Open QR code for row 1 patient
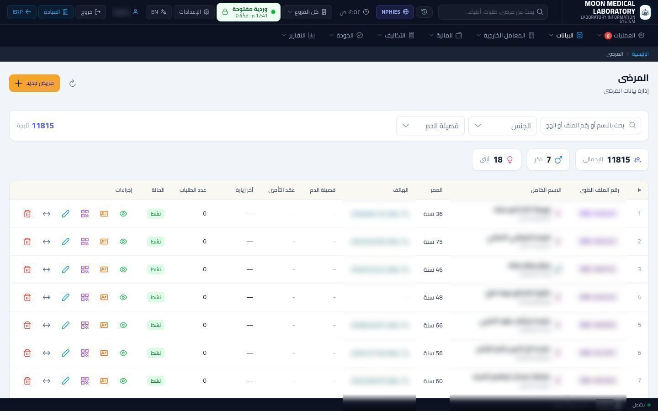 point(85,214)
